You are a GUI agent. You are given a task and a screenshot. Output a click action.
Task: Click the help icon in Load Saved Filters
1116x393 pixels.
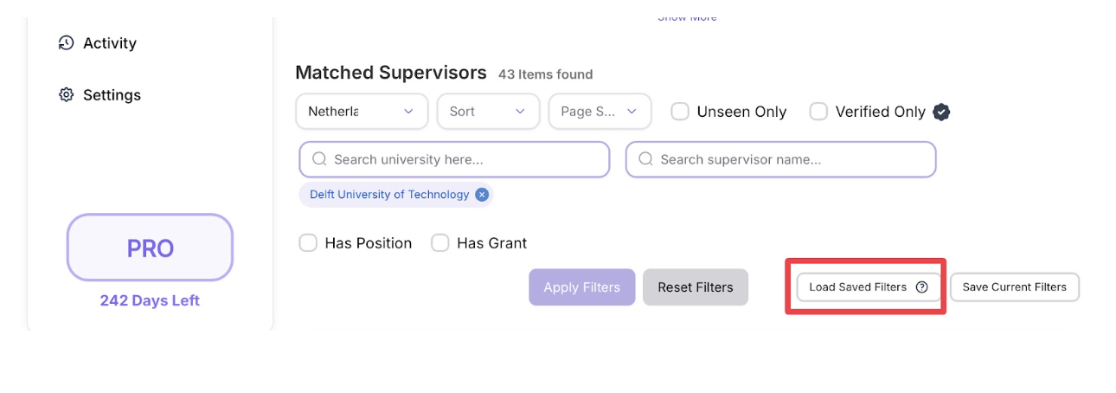[x=921, y=287]
